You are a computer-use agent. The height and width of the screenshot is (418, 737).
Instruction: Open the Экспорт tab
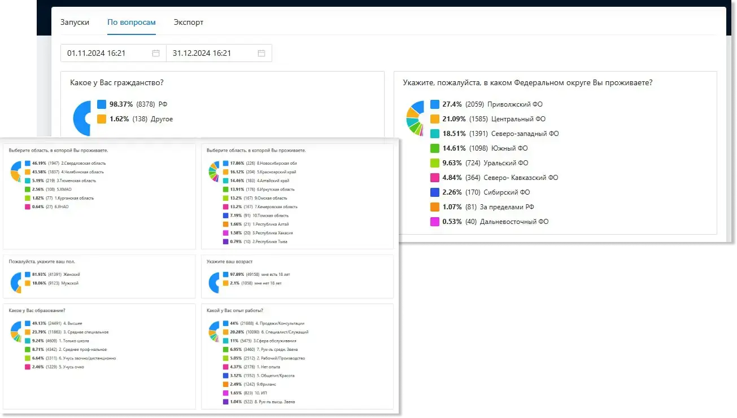pyautogui.click(x=189, y=23)
